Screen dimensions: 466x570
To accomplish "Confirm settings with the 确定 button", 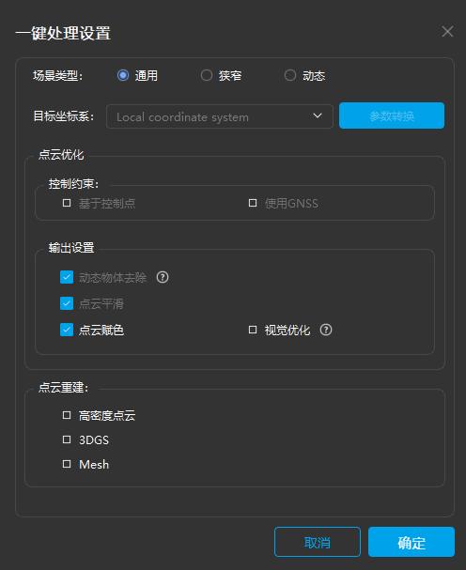I will coord(412,542).
